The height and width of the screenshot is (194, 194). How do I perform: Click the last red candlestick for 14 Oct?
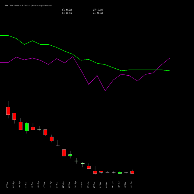pyautogui.click(x=132, y=172)
